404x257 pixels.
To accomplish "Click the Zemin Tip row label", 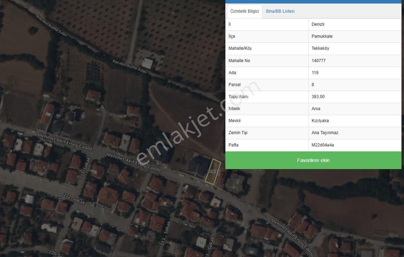I will tap(238, 133).
